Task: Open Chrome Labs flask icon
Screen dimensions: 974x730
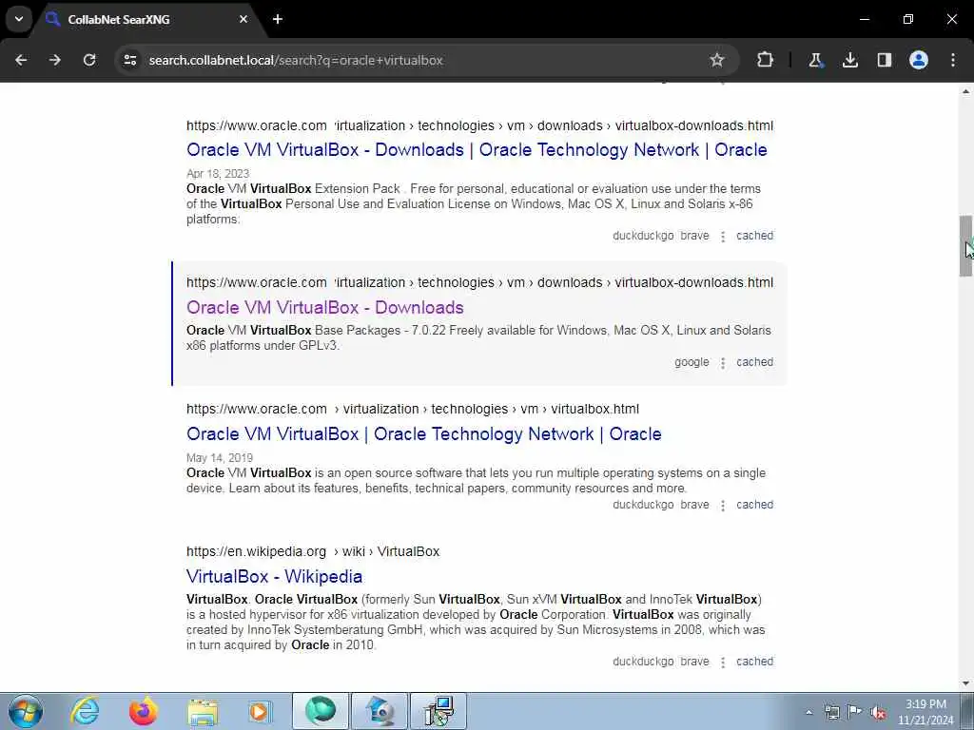Action: (815, 60)
